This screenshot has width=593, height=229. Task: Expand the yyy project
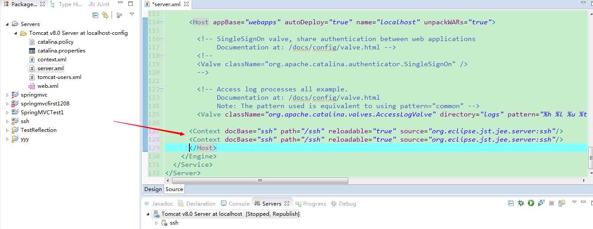pyautogui.click(x=7, y=139)
